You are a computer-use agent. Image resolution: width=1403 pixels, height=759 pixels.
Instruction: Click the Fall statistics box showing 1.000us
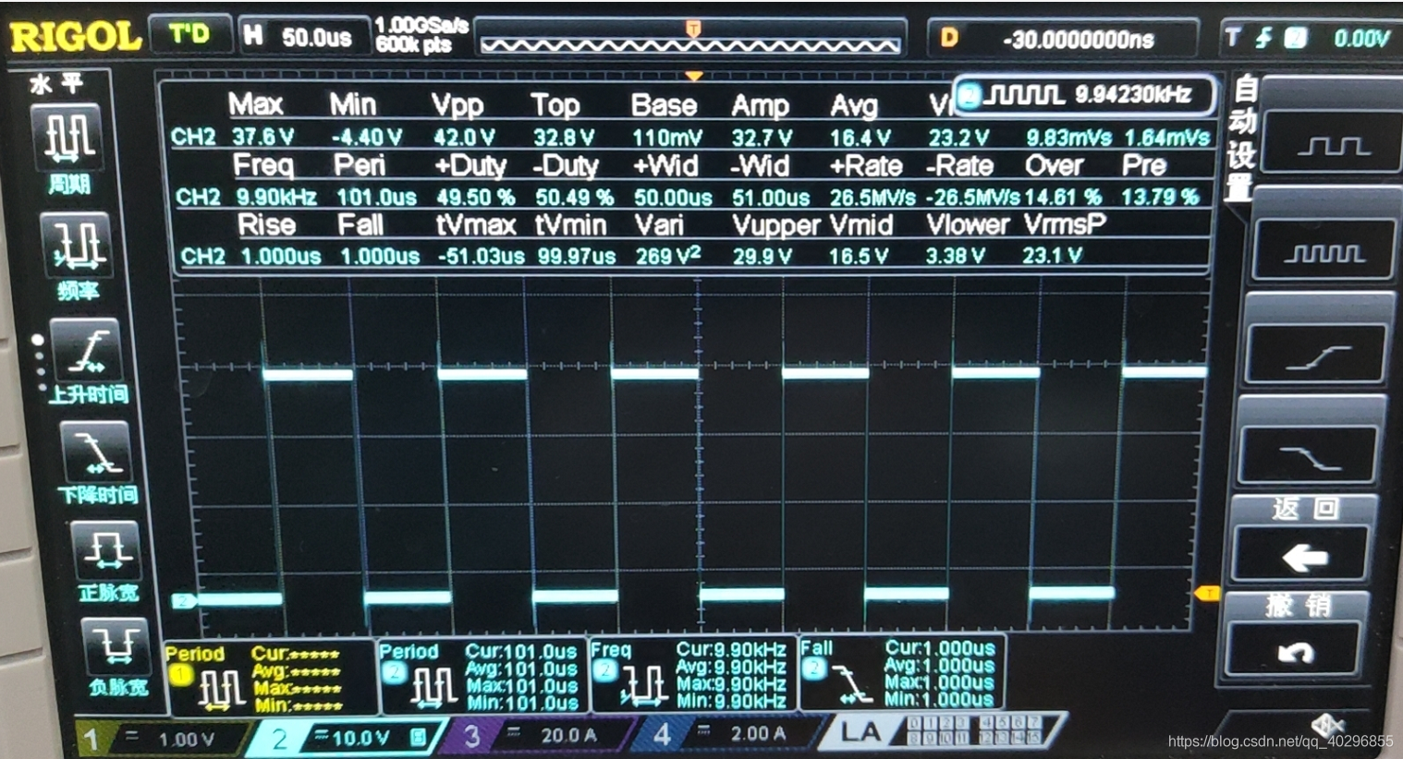coord(902,672)
